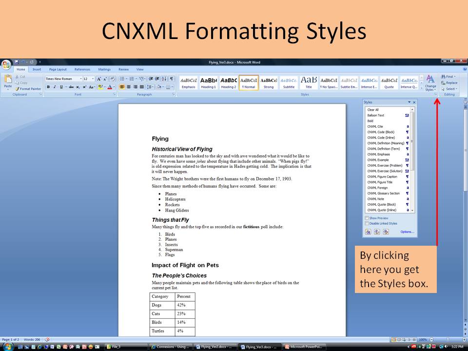The height and width of the screenshot is (351, 468).
Task: Open the References ribbon tab
Action: [x=82, y=70]
